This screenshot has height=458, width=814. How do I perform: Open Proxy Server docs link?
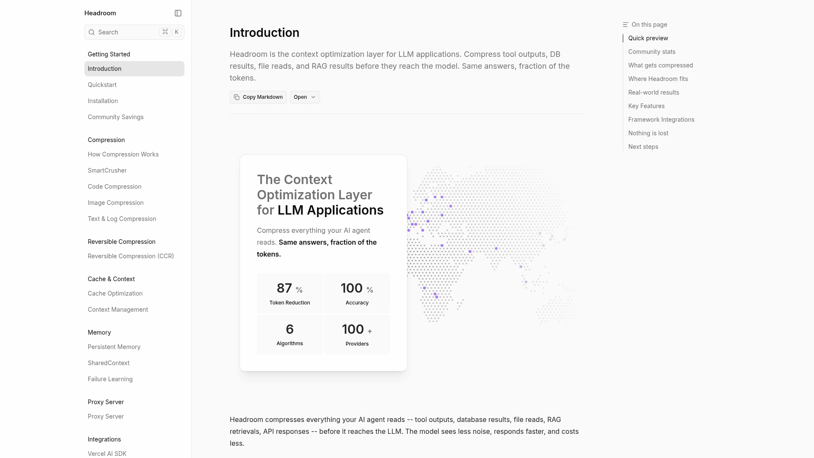[x=134, y=416]
